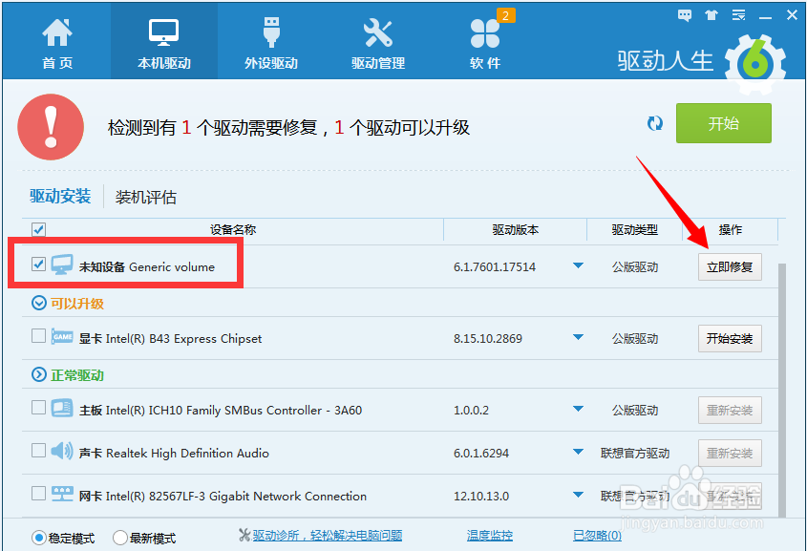
Task: Click the feedback chat bubble icon
Action: click(685, 15)
